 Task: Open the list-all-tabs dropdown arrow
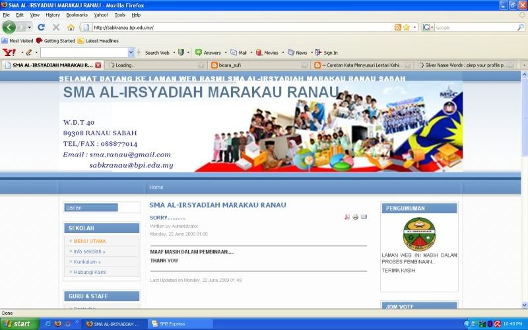point(524,65)
